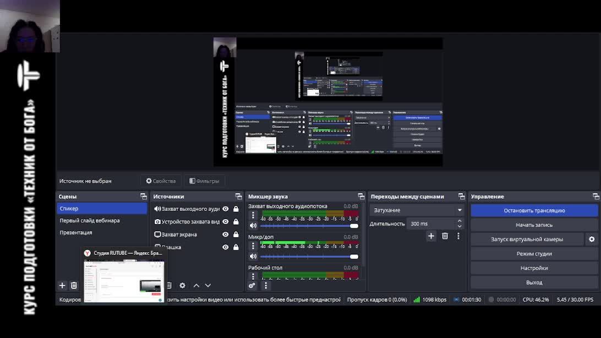Decrease the Длительность value with the down arrow

(460, 226)
